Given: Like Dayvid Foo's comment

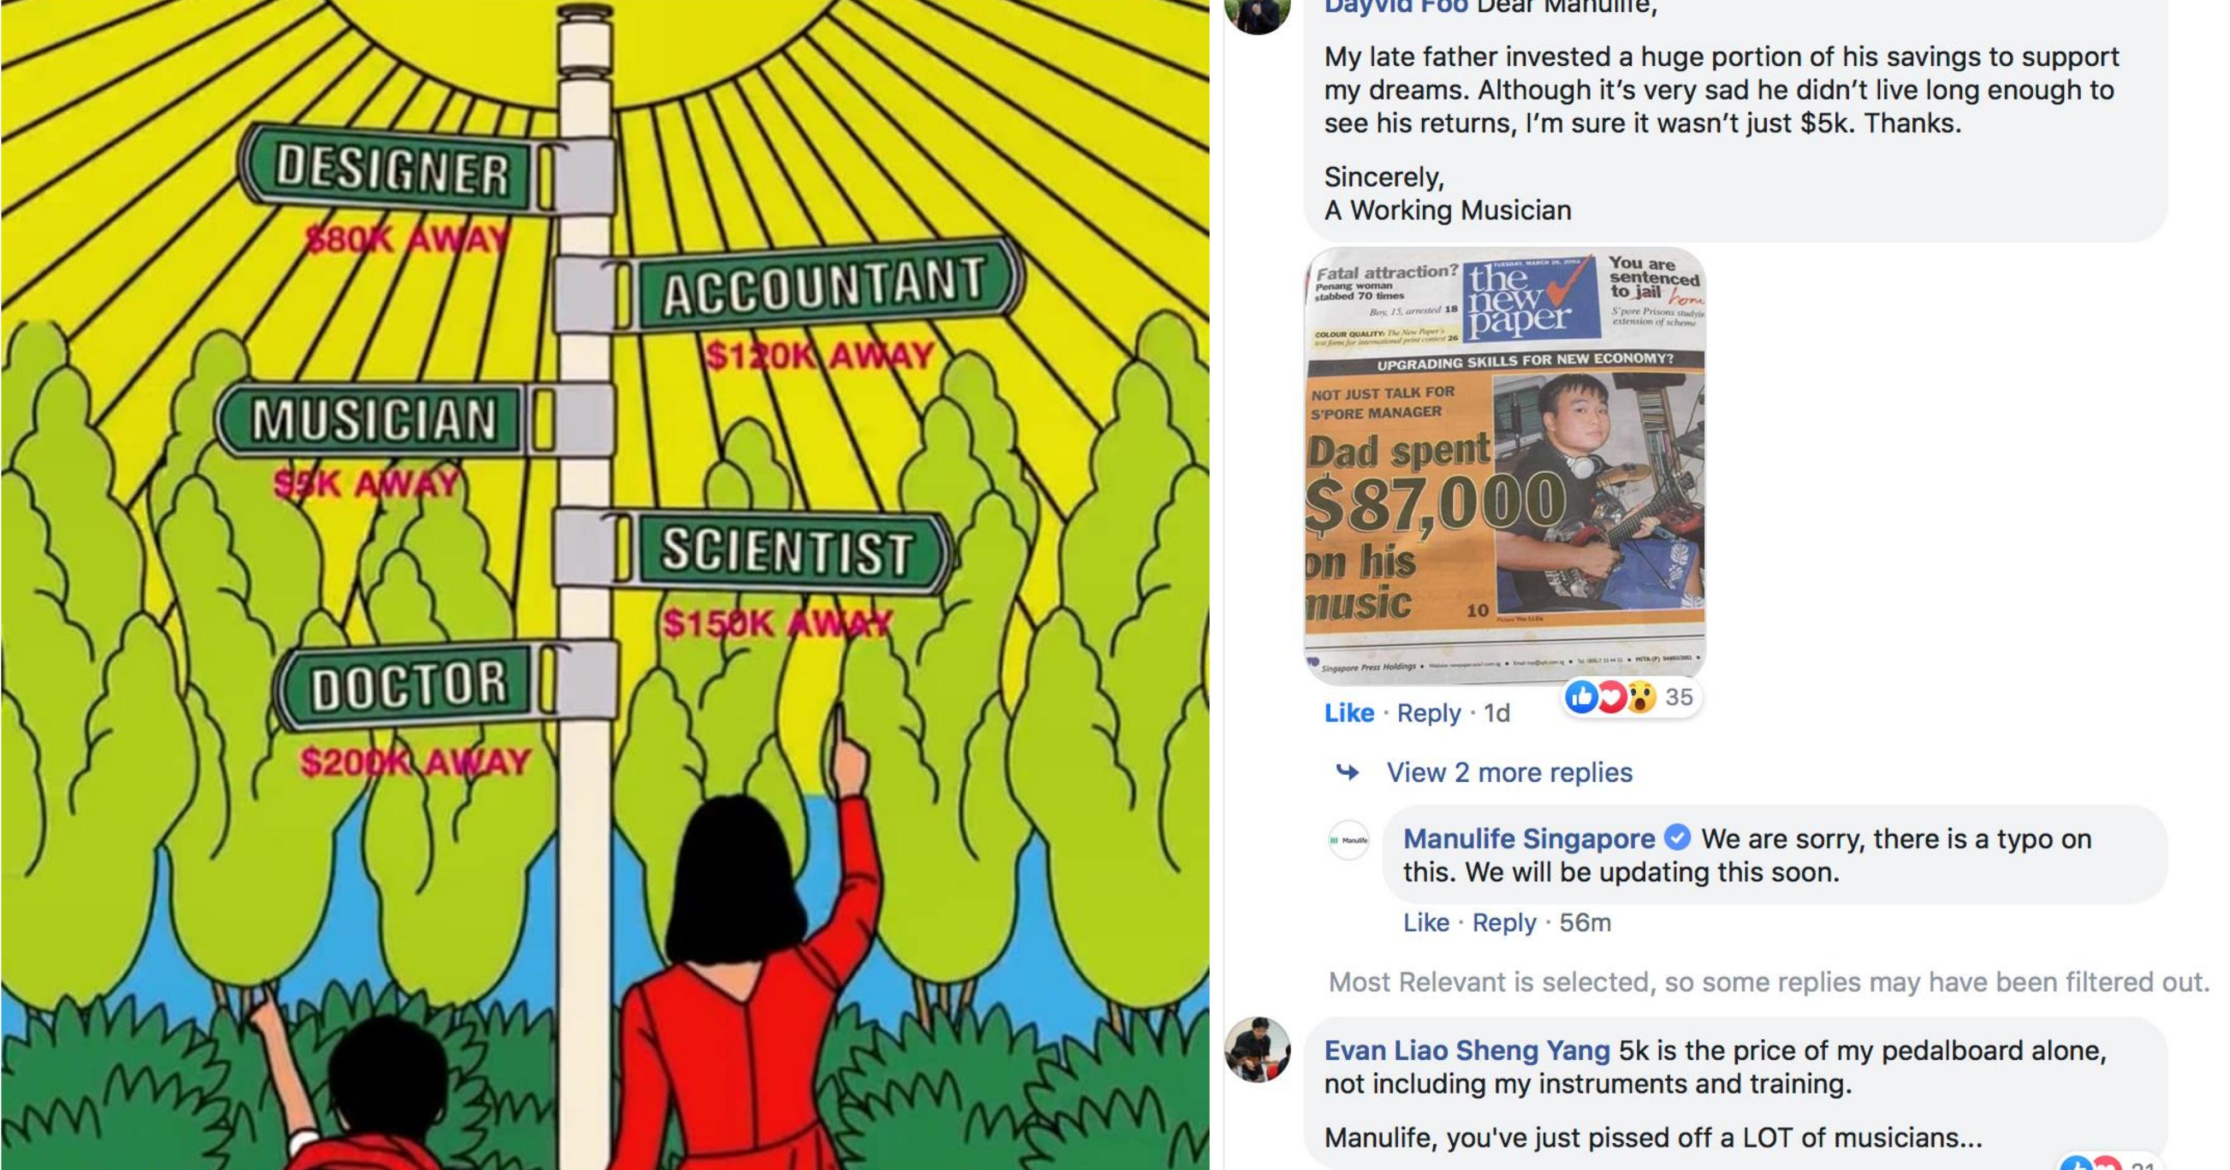Looking at the screenshot, I should (x=1349, y=713).
